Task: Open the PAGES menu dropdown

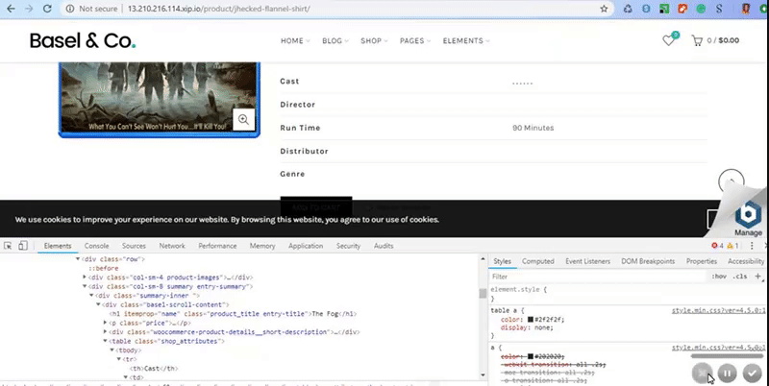Action: tap(415, 40)
